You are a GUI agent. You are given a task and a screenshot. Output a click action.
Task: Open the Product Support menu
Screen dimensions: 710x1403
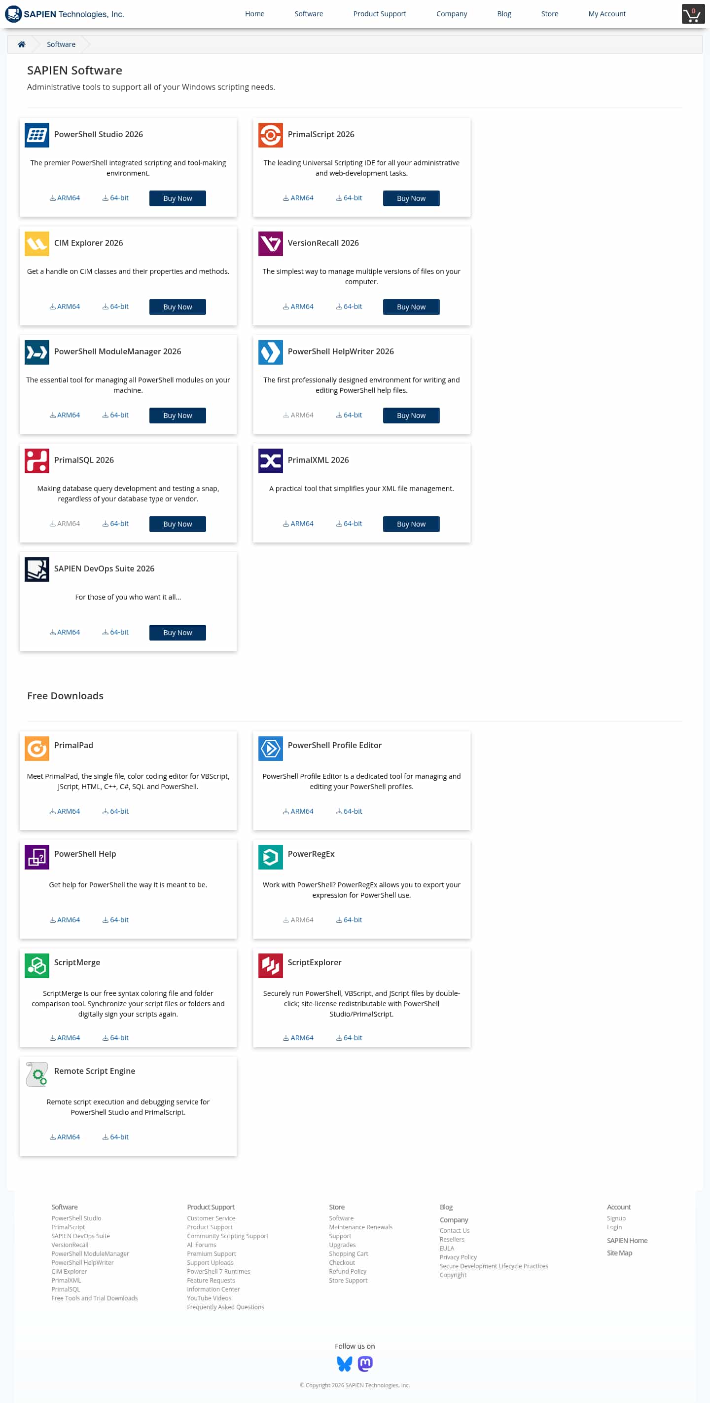click(379, 14)
